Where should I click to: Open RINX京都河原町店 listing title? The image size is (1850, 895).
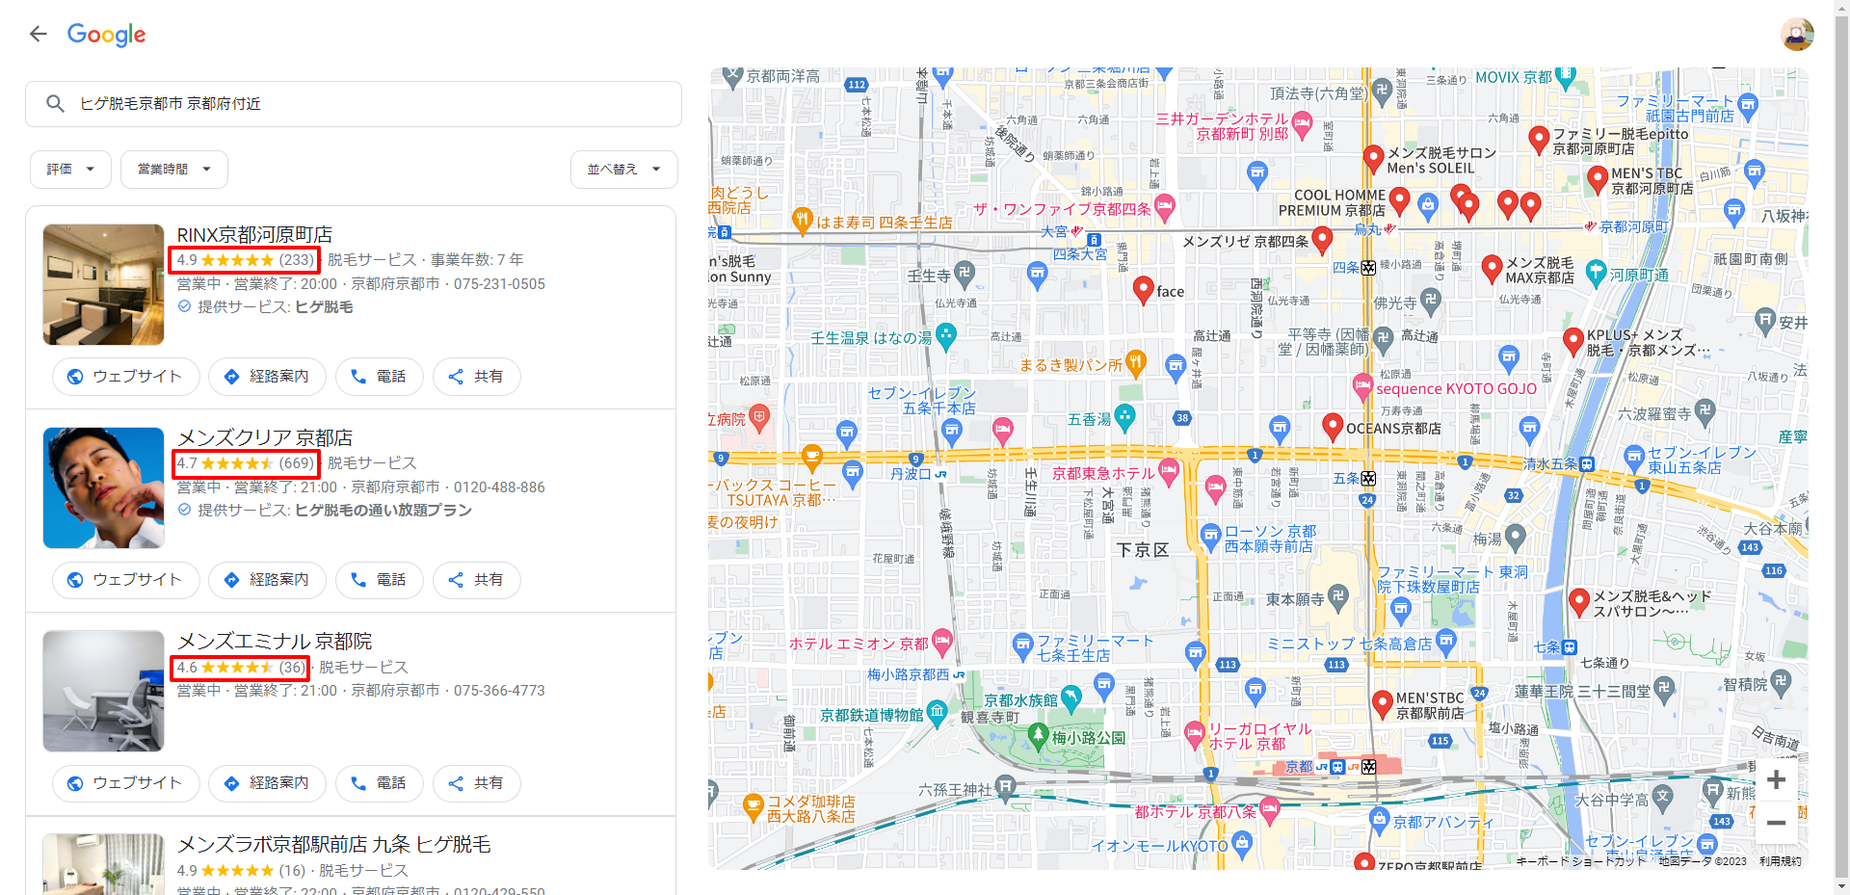[254, 234]
